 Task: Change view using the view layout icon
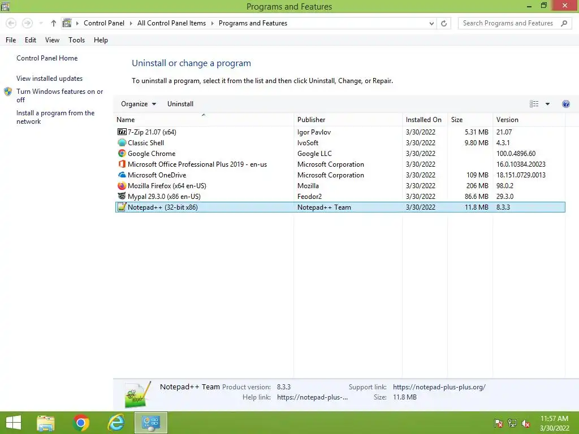click(534, 104)
